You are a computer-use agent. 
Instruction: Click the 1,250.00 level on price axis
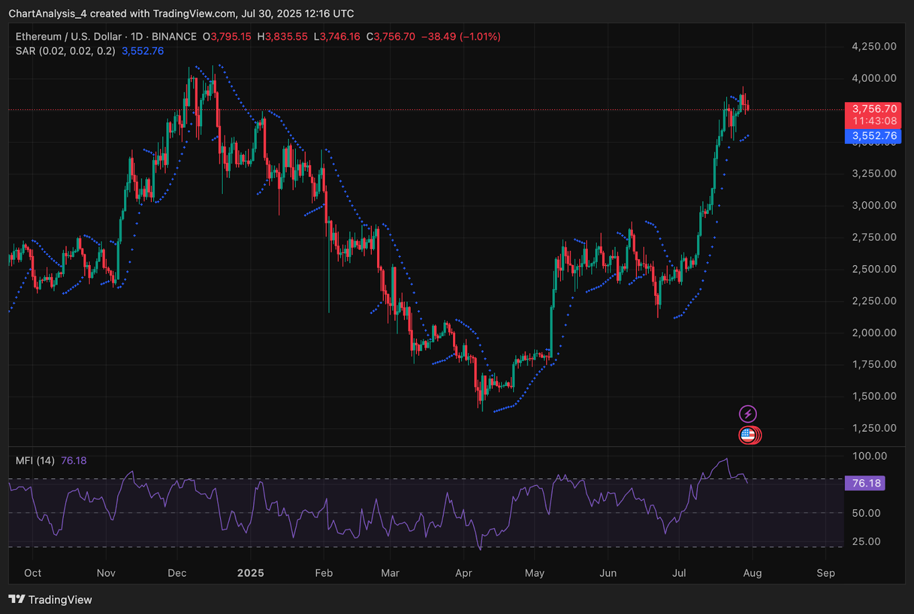pyautogui.click(x=874, y=428)
